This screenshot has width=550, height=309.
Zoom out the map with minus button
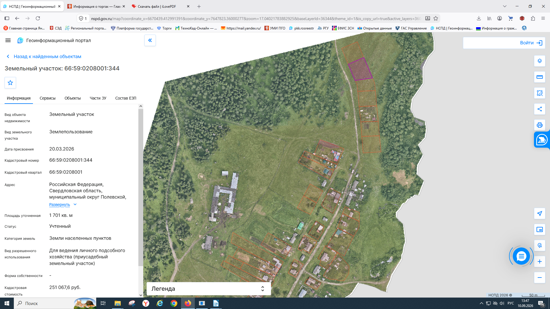click(540, 278)
